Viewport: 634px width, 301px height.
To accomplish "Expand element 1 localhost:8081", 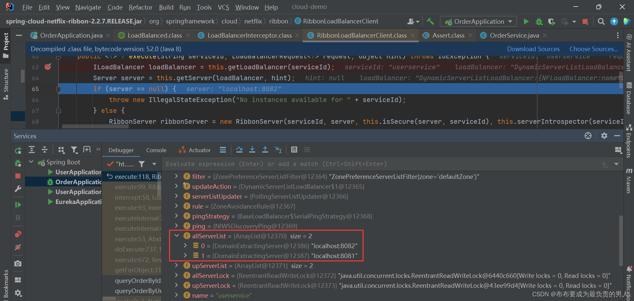I will click(x=185, y=255).
